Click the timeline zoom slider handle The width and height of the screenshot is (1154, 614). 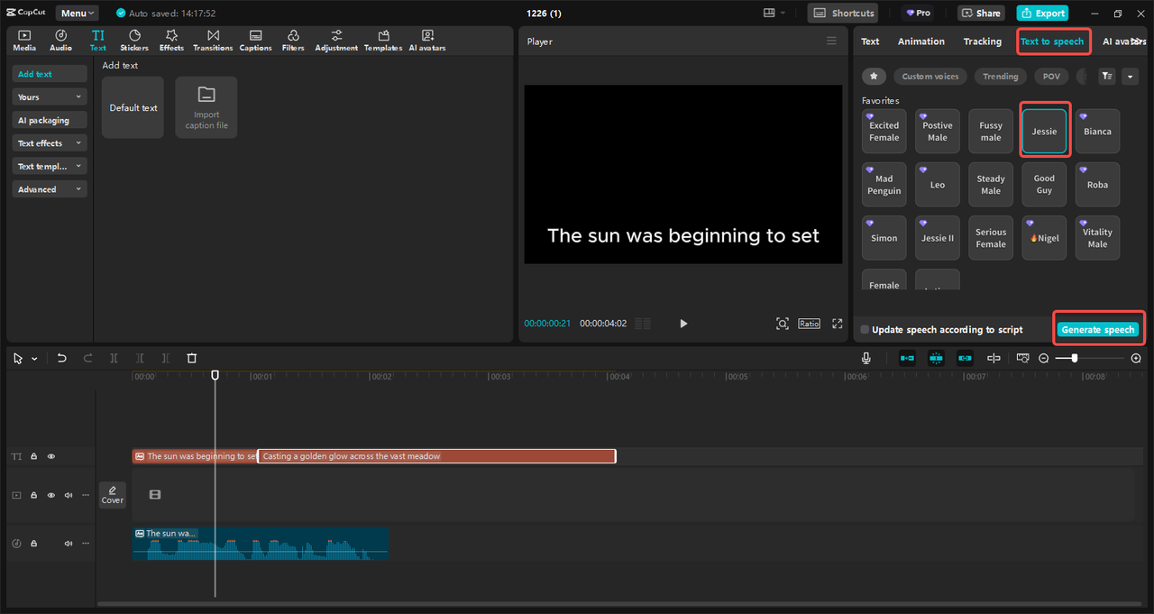point(1074,358)
